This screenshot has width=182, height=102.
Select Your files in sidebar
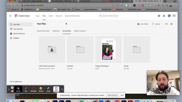21,24
